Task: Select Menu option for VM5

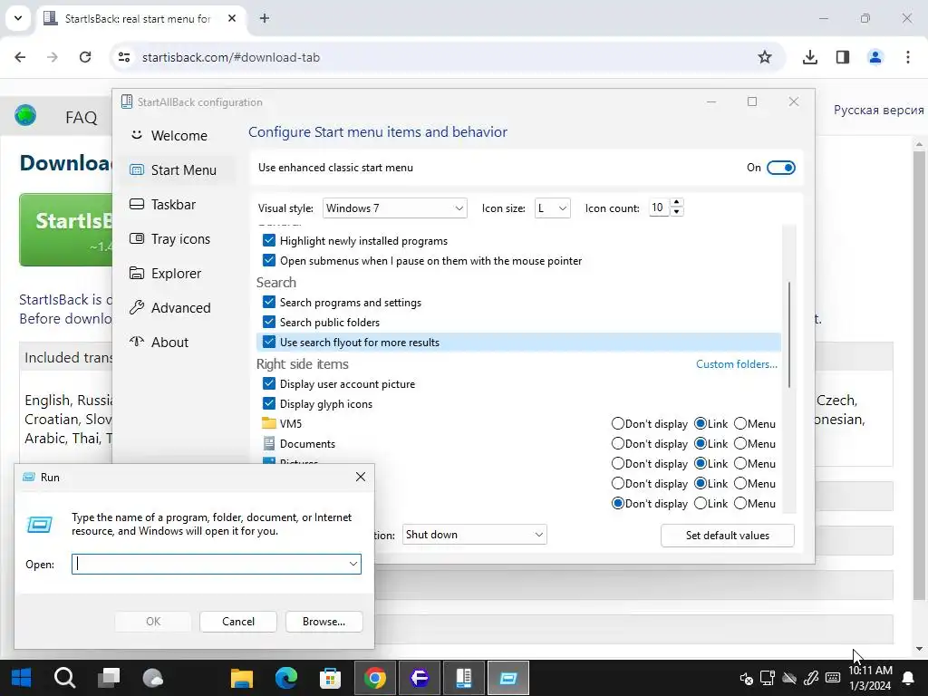Action: [740, 423]
